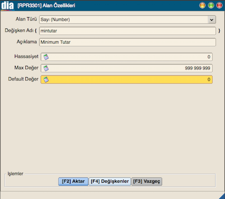Screen dimensions: 225x199
Task: Open calculator icon in Default Değer field
Action: 46,79
